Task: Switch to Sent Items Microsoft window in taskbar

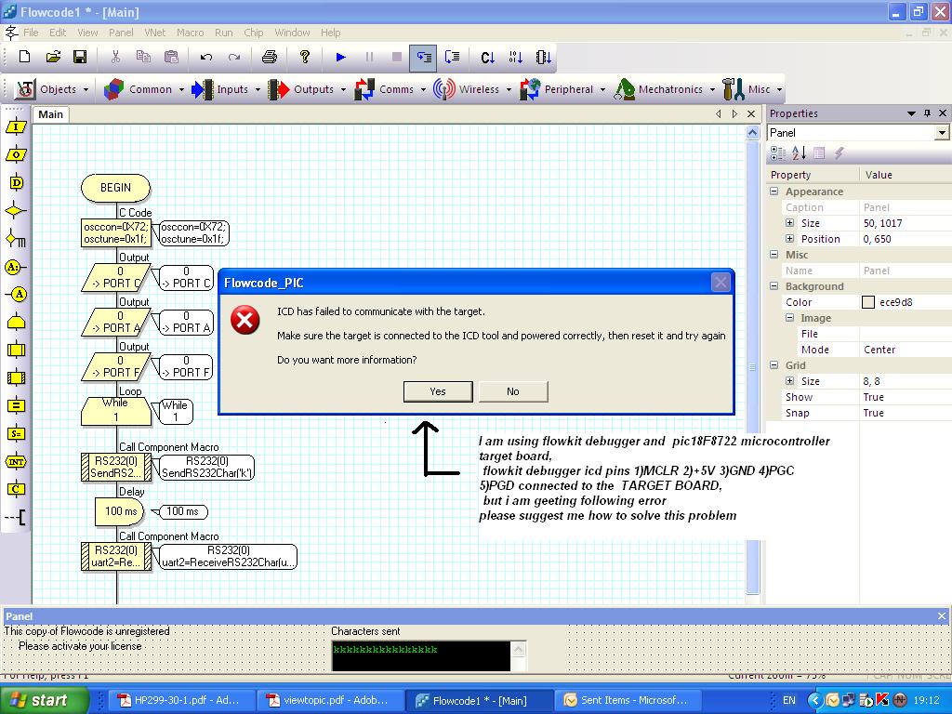Action: coord(627,700)
